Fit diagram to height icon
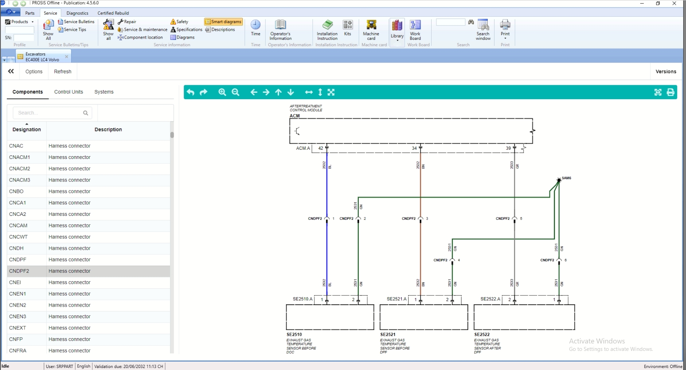The image size is (686, 370). 320,92
